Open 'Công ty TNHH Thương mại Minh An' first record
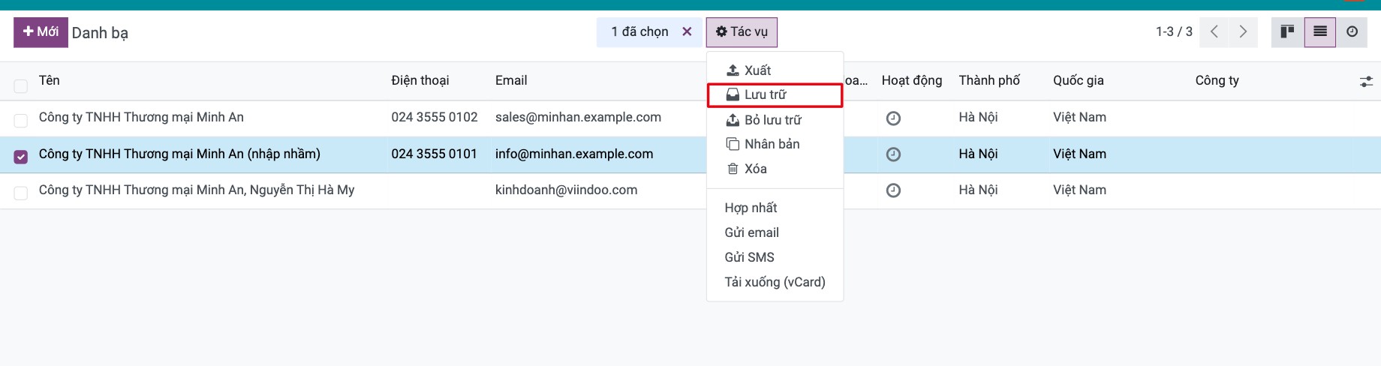Viewport: 1381px width, 366px height. pyautogui.click(x=141, y=117)
